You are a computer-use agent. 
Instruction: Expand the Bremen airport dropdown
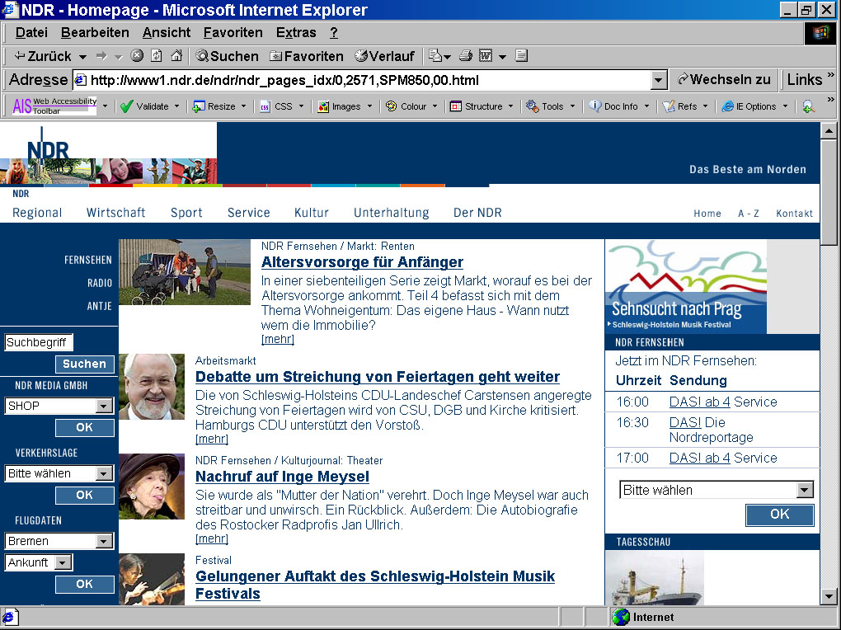(104, 542)
